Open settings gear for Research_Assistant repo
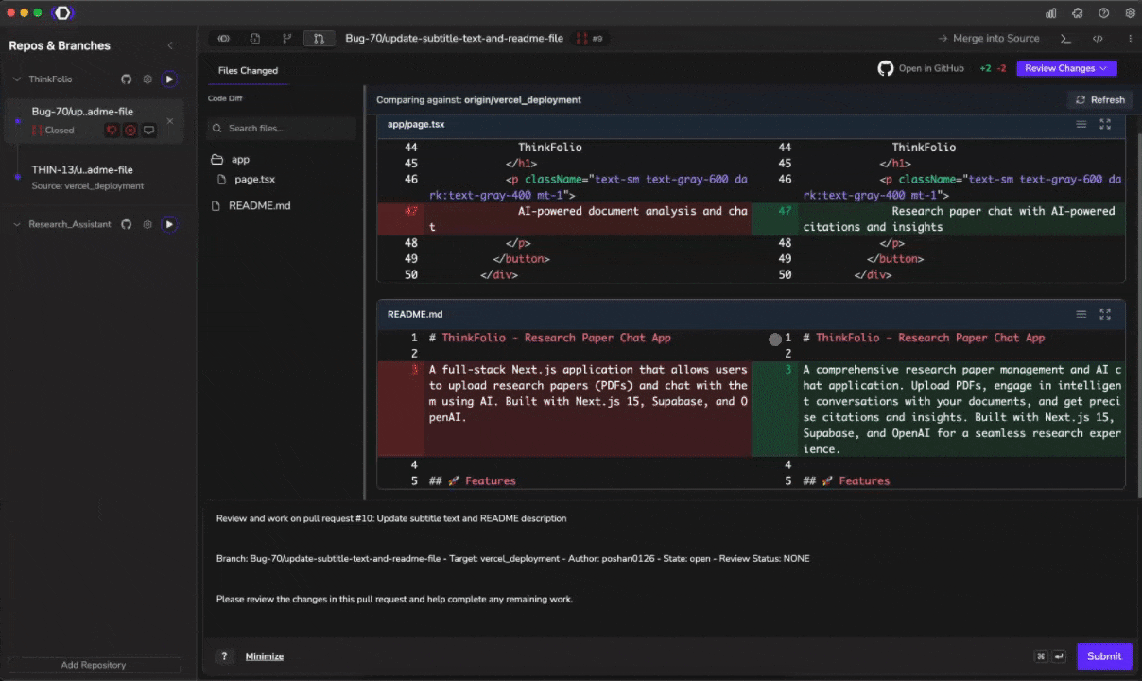 coord(147,224)
